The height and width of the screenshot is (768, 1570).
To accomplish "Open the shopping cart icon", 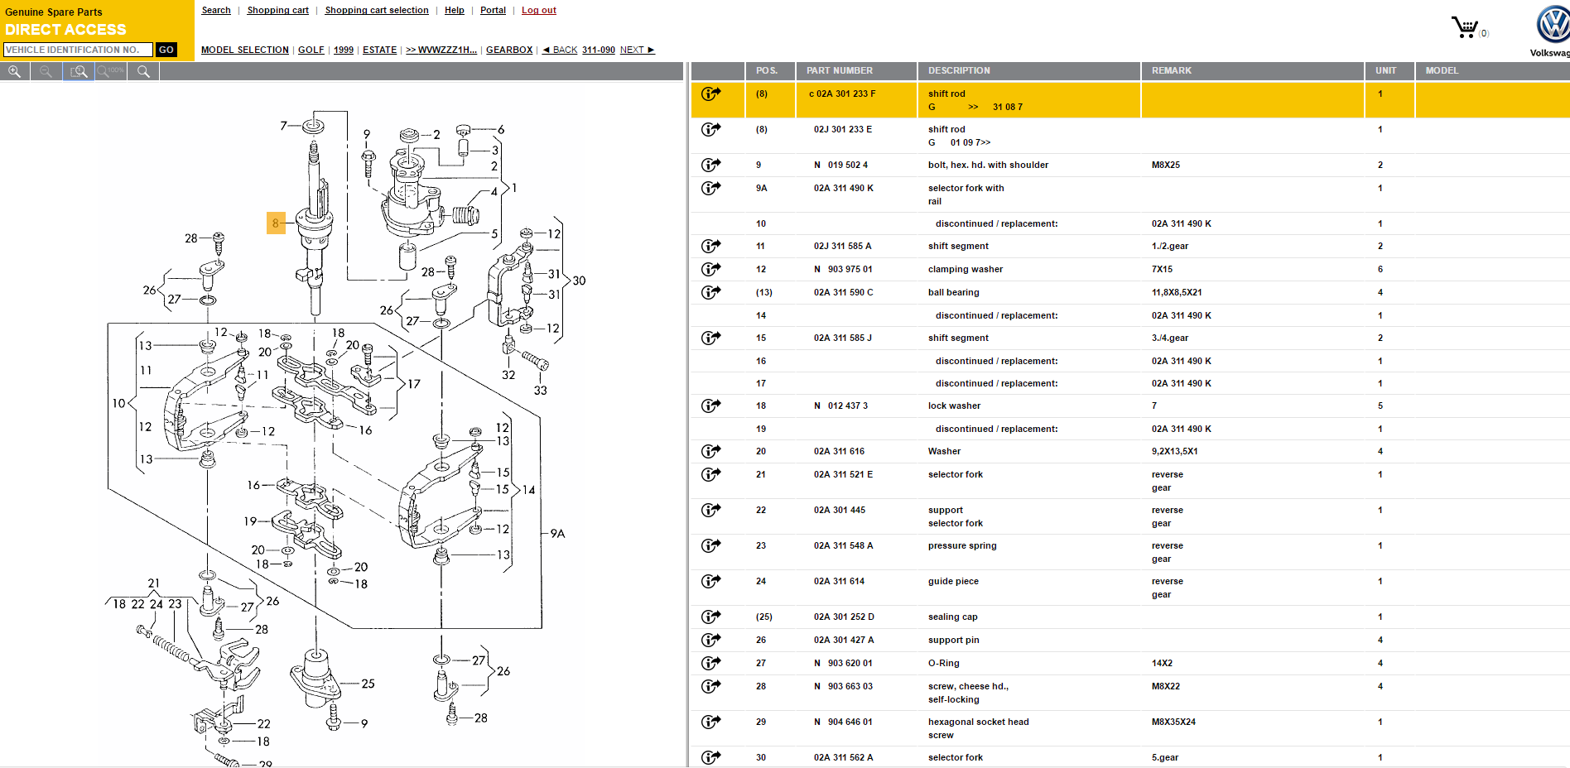I will click(1465, 28).
